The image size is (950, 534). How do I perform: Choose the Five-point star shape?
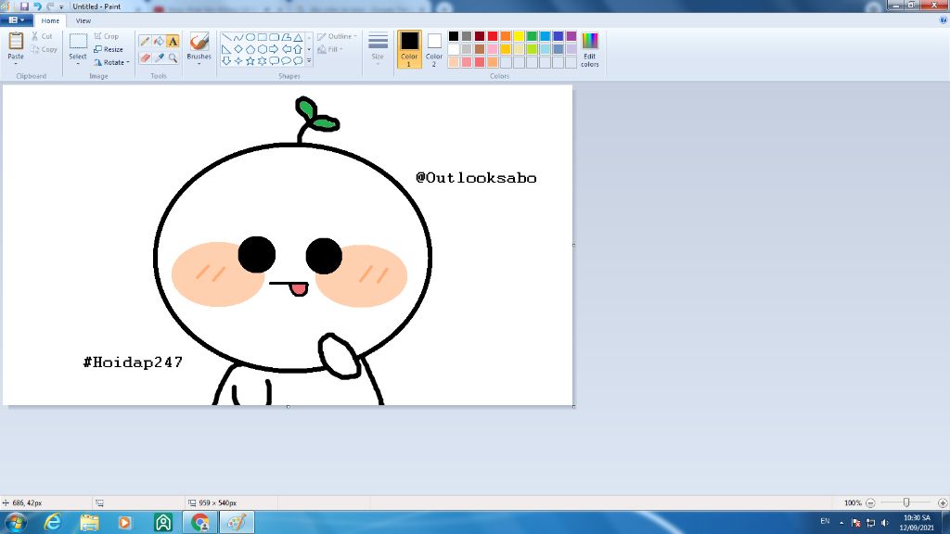coord(250,60)
